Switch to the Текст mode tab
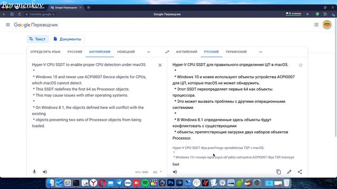Image resolution: width=337 pixels, height=189 pixels. point(37,39)
